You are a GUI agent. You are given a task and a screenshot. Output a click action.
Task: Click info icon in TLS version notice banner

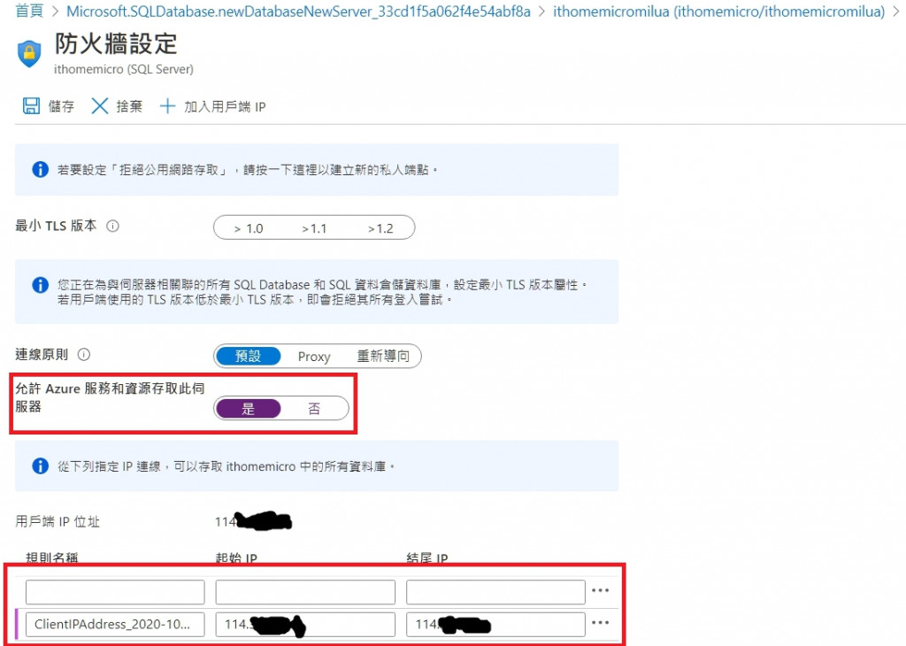[x=40, y=285]
